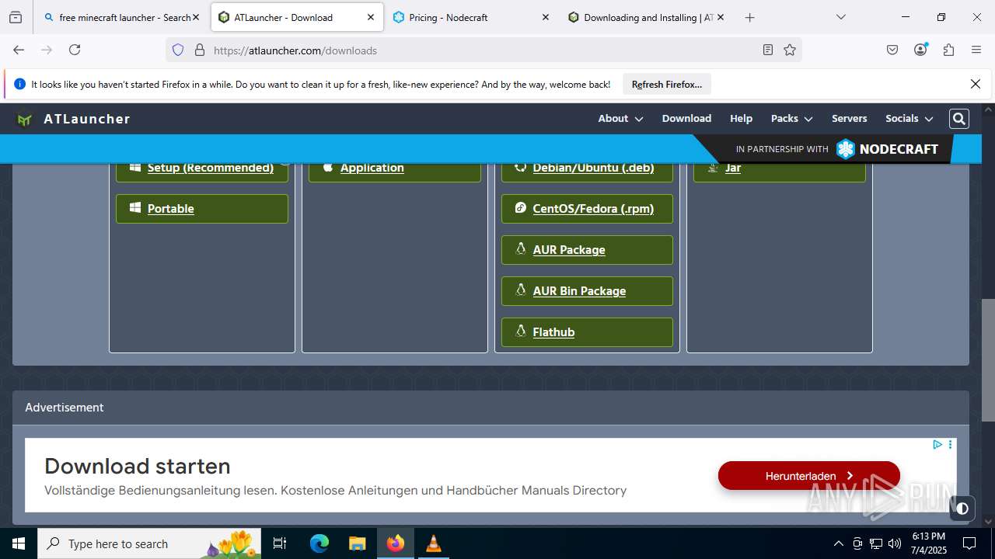Viewport: 995px width, 559px height.
Task: Open the list all tabs dropdown
Action: point(841,17)
